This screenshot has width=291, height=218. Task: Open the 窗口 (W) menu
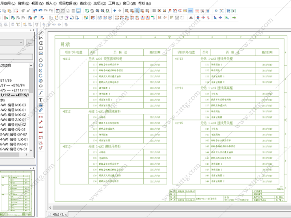129,3
